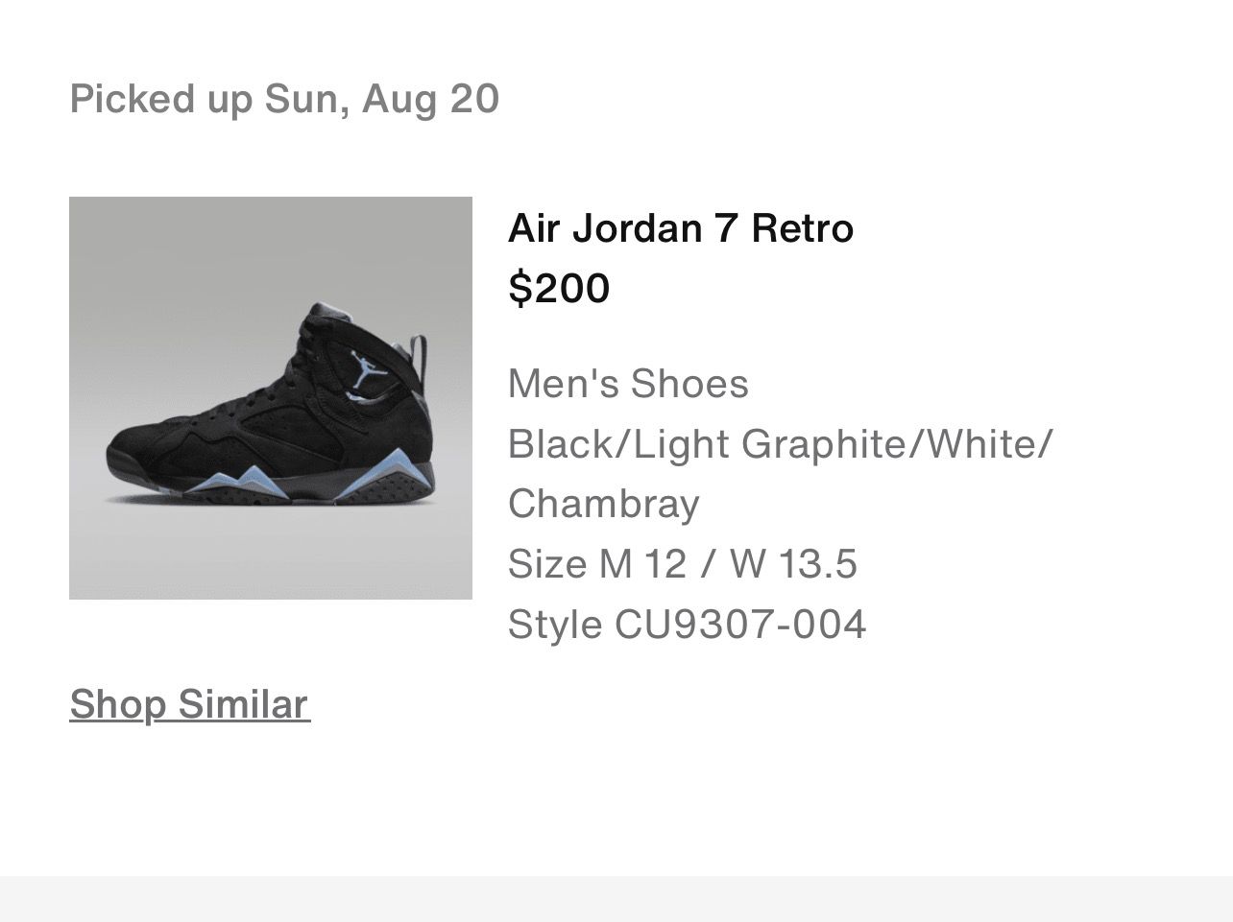Click the Jumpman logo on the shoe
This screenshot has width=1233, height=922.
click(x=368, y=368)
